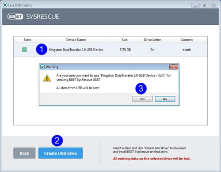Click 'All data from USB will be lost!' text
Image resolution: width=221 pixels, height=172 pixels.
(78, 88)
